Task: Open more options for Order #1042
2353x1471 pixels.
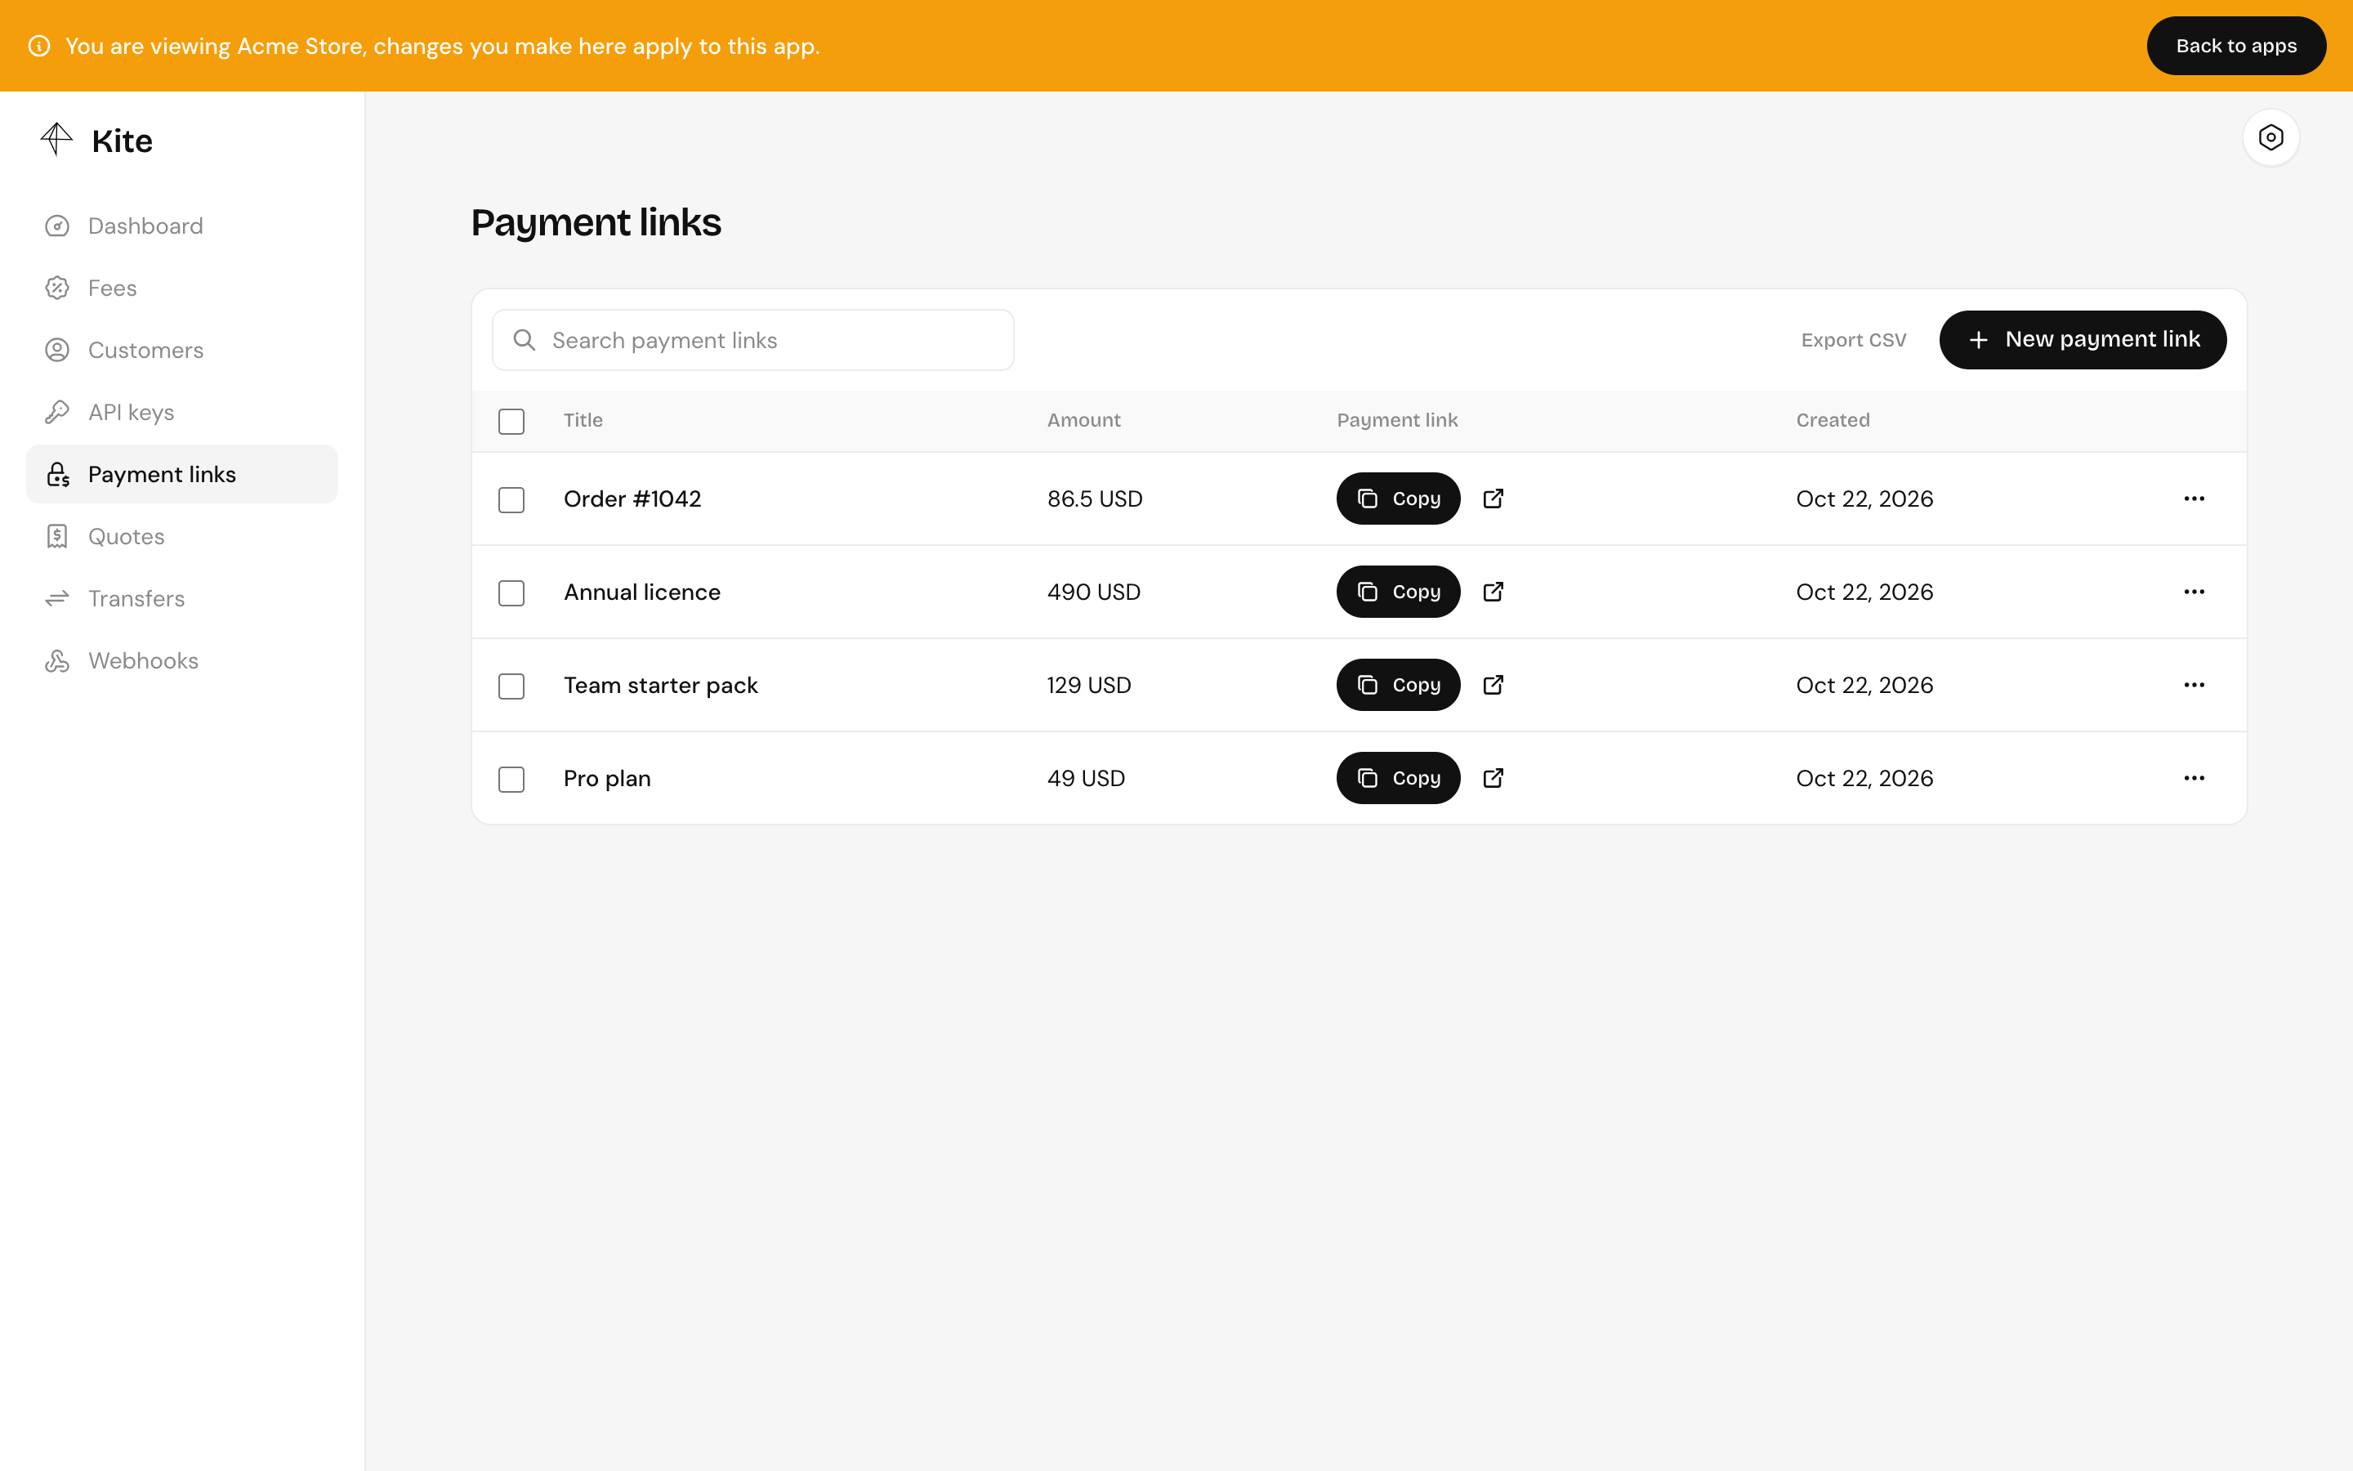Action: [2194, 499]
